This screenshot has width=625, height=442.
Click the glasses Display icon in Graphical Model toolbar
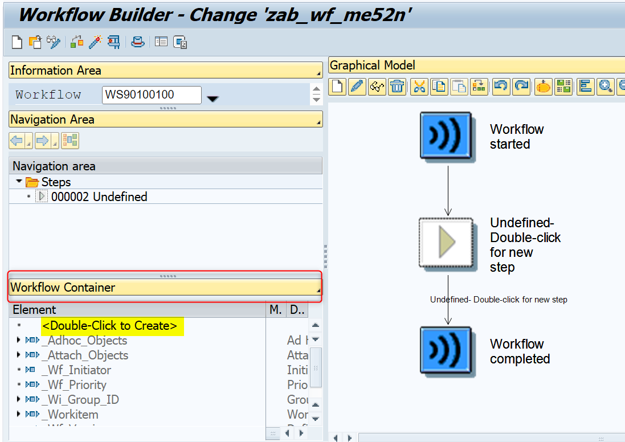377,86
